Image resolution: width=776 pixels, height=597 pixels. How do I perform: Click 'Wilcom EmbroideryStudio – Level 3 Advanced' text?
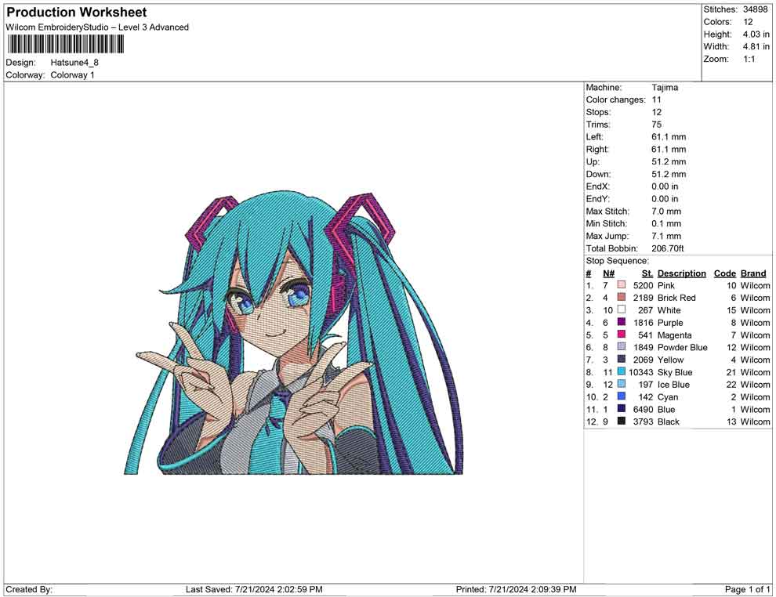[97, 27]
